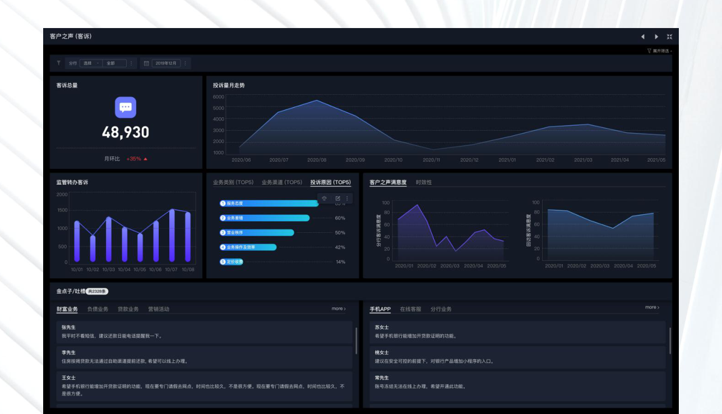
Task: Click 张先生's feedback comment card
Action: tap(205, 332)
